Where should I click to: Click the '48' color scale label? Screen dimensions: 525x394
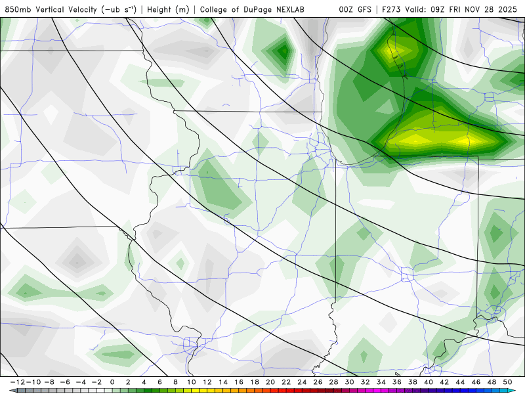[x=492, y=382]
